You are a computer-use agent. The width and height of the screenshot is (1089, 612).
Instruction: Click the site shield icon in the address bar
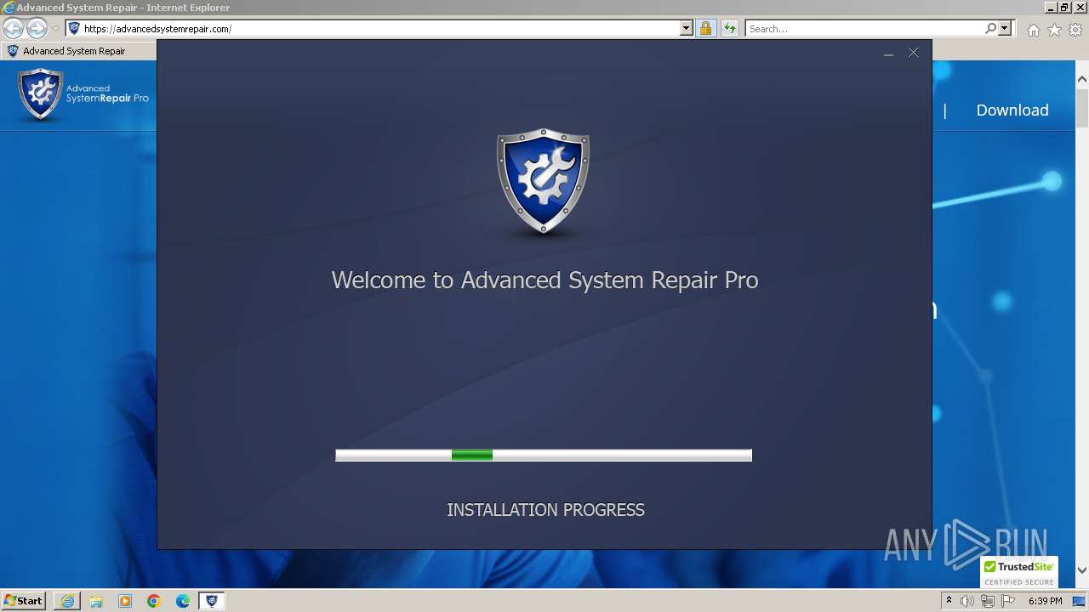pyautogui.click(x=74, y=28)
